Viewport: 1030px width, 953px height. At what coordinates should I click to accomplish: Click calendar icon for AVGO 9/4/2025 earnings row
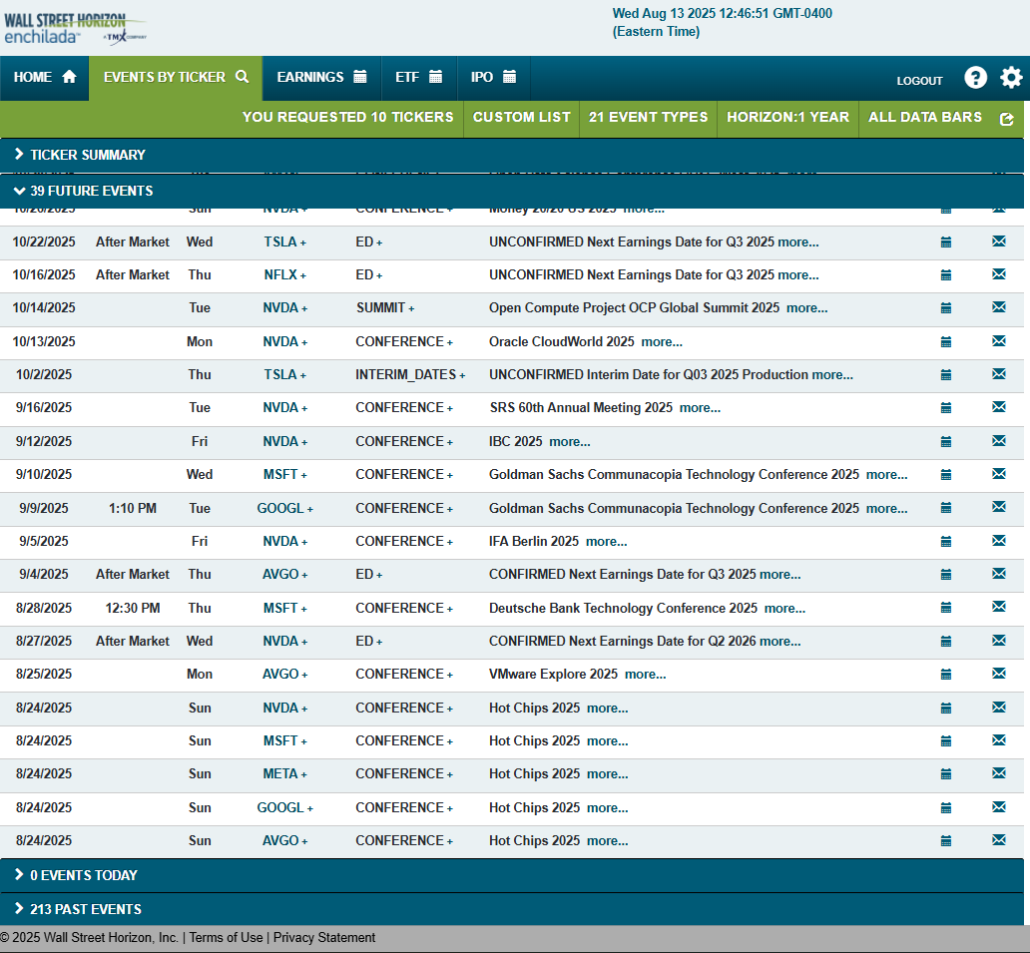click(x=946, y=575)
